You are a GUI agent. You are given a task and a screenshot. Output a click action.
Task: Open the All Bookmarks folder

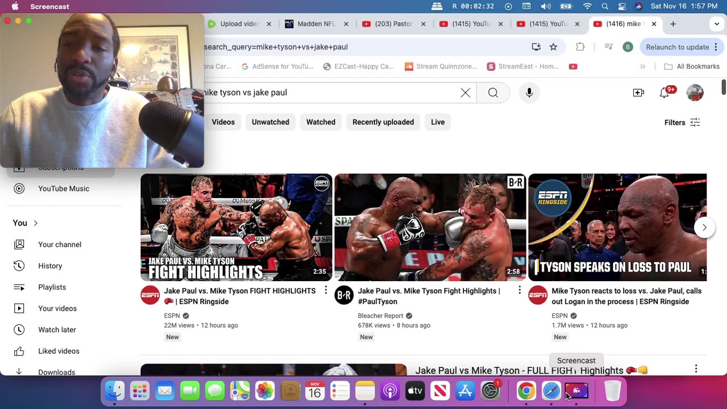[691, 66]
